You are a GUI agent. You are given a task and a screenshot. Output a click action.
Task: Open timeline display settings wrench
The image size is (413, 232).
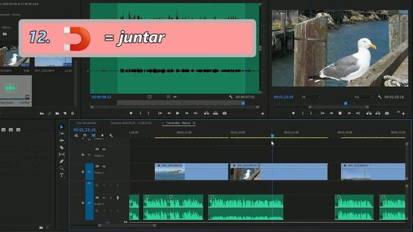click(111, 136)
